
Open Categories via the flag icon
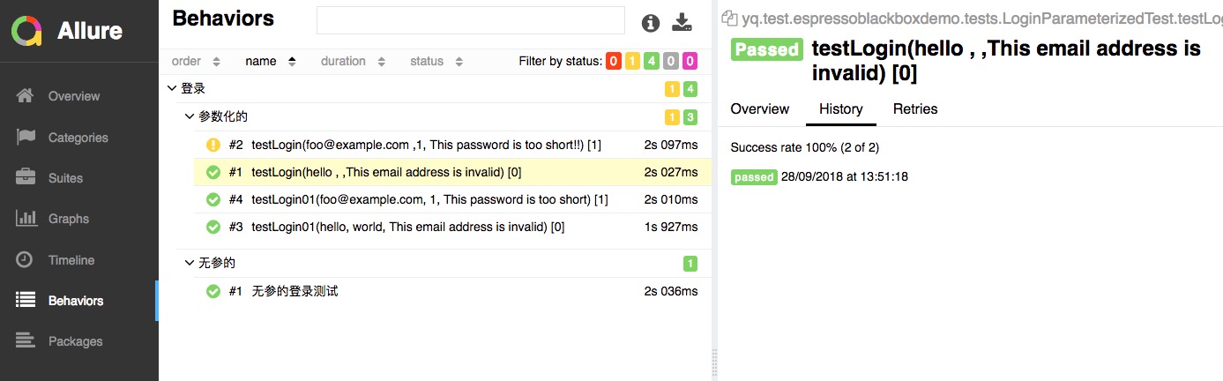tap(25, 137)
